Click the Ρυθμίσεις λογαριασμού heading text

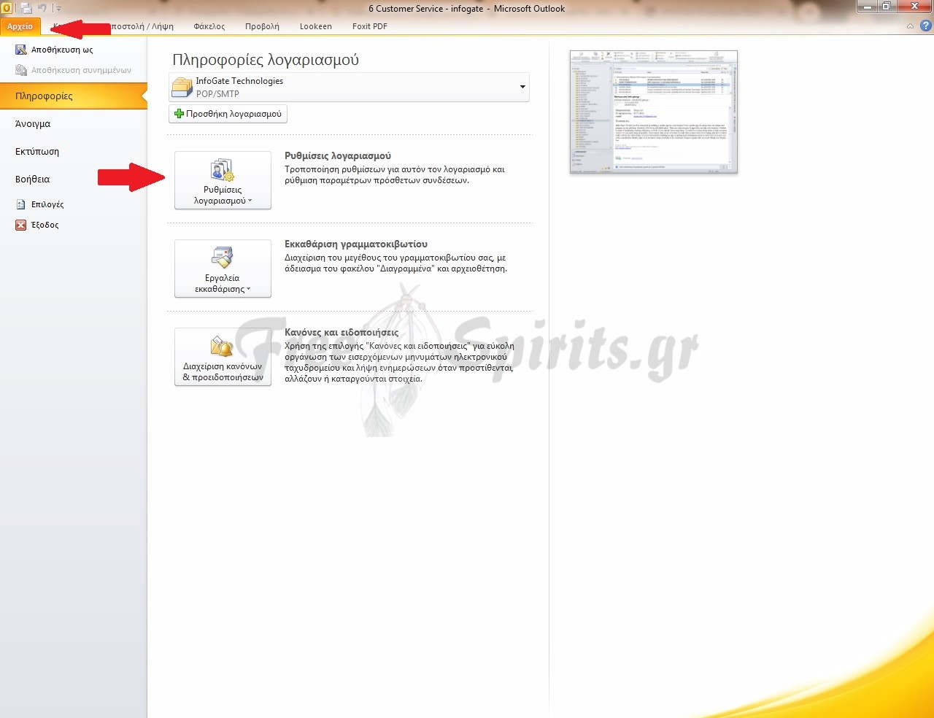pyautogui.click(x=338, y=155)
